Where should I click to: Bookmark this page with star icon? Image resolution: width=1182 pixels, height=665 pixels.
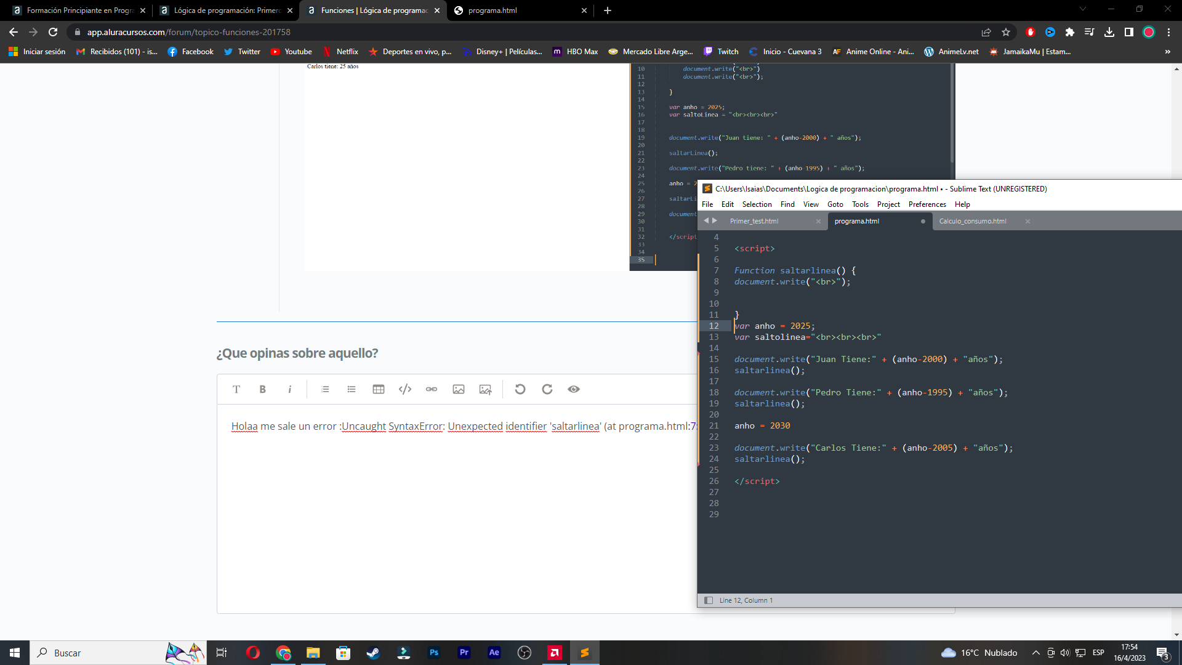pyautogui.click(x=1006, y=32)
